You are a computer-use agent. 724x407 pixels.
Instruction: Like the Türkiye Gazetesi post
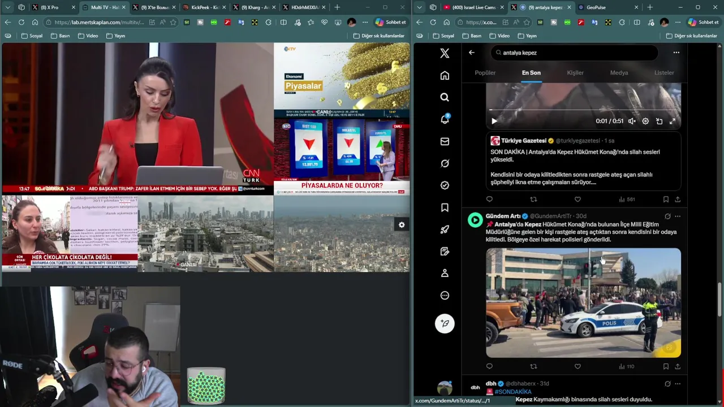click(578, 199)
